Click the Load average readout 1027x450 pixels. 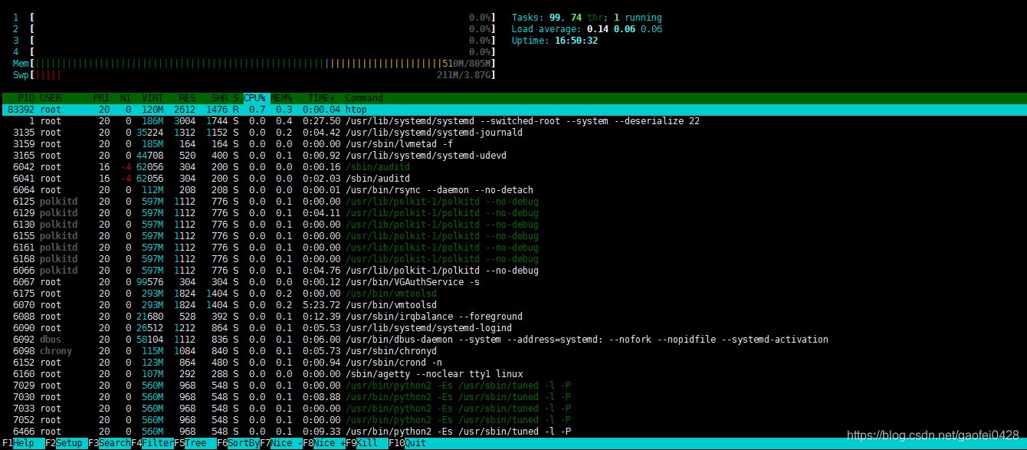point(587,29)
